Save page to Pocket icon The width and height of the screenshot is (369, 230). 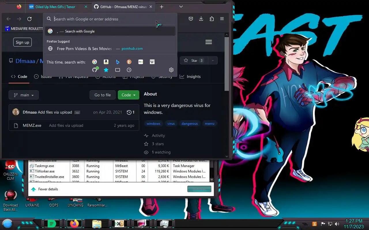pyautogui.click(x=191, y=19)
